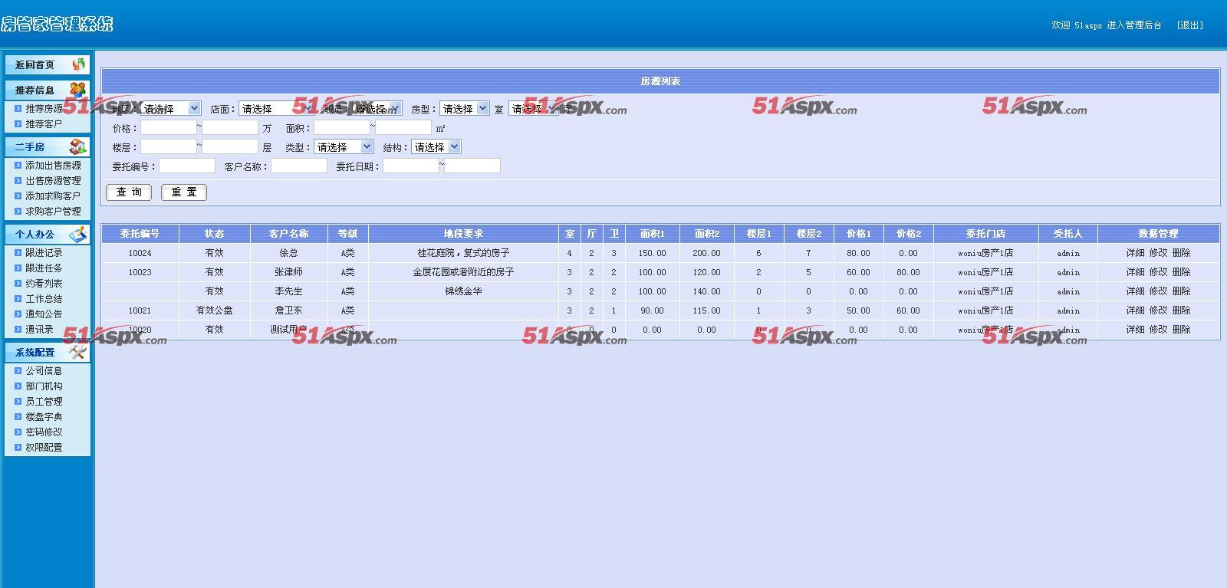Click the 系统配置 tools icon

pyautogui.click(x=77, y=352)
